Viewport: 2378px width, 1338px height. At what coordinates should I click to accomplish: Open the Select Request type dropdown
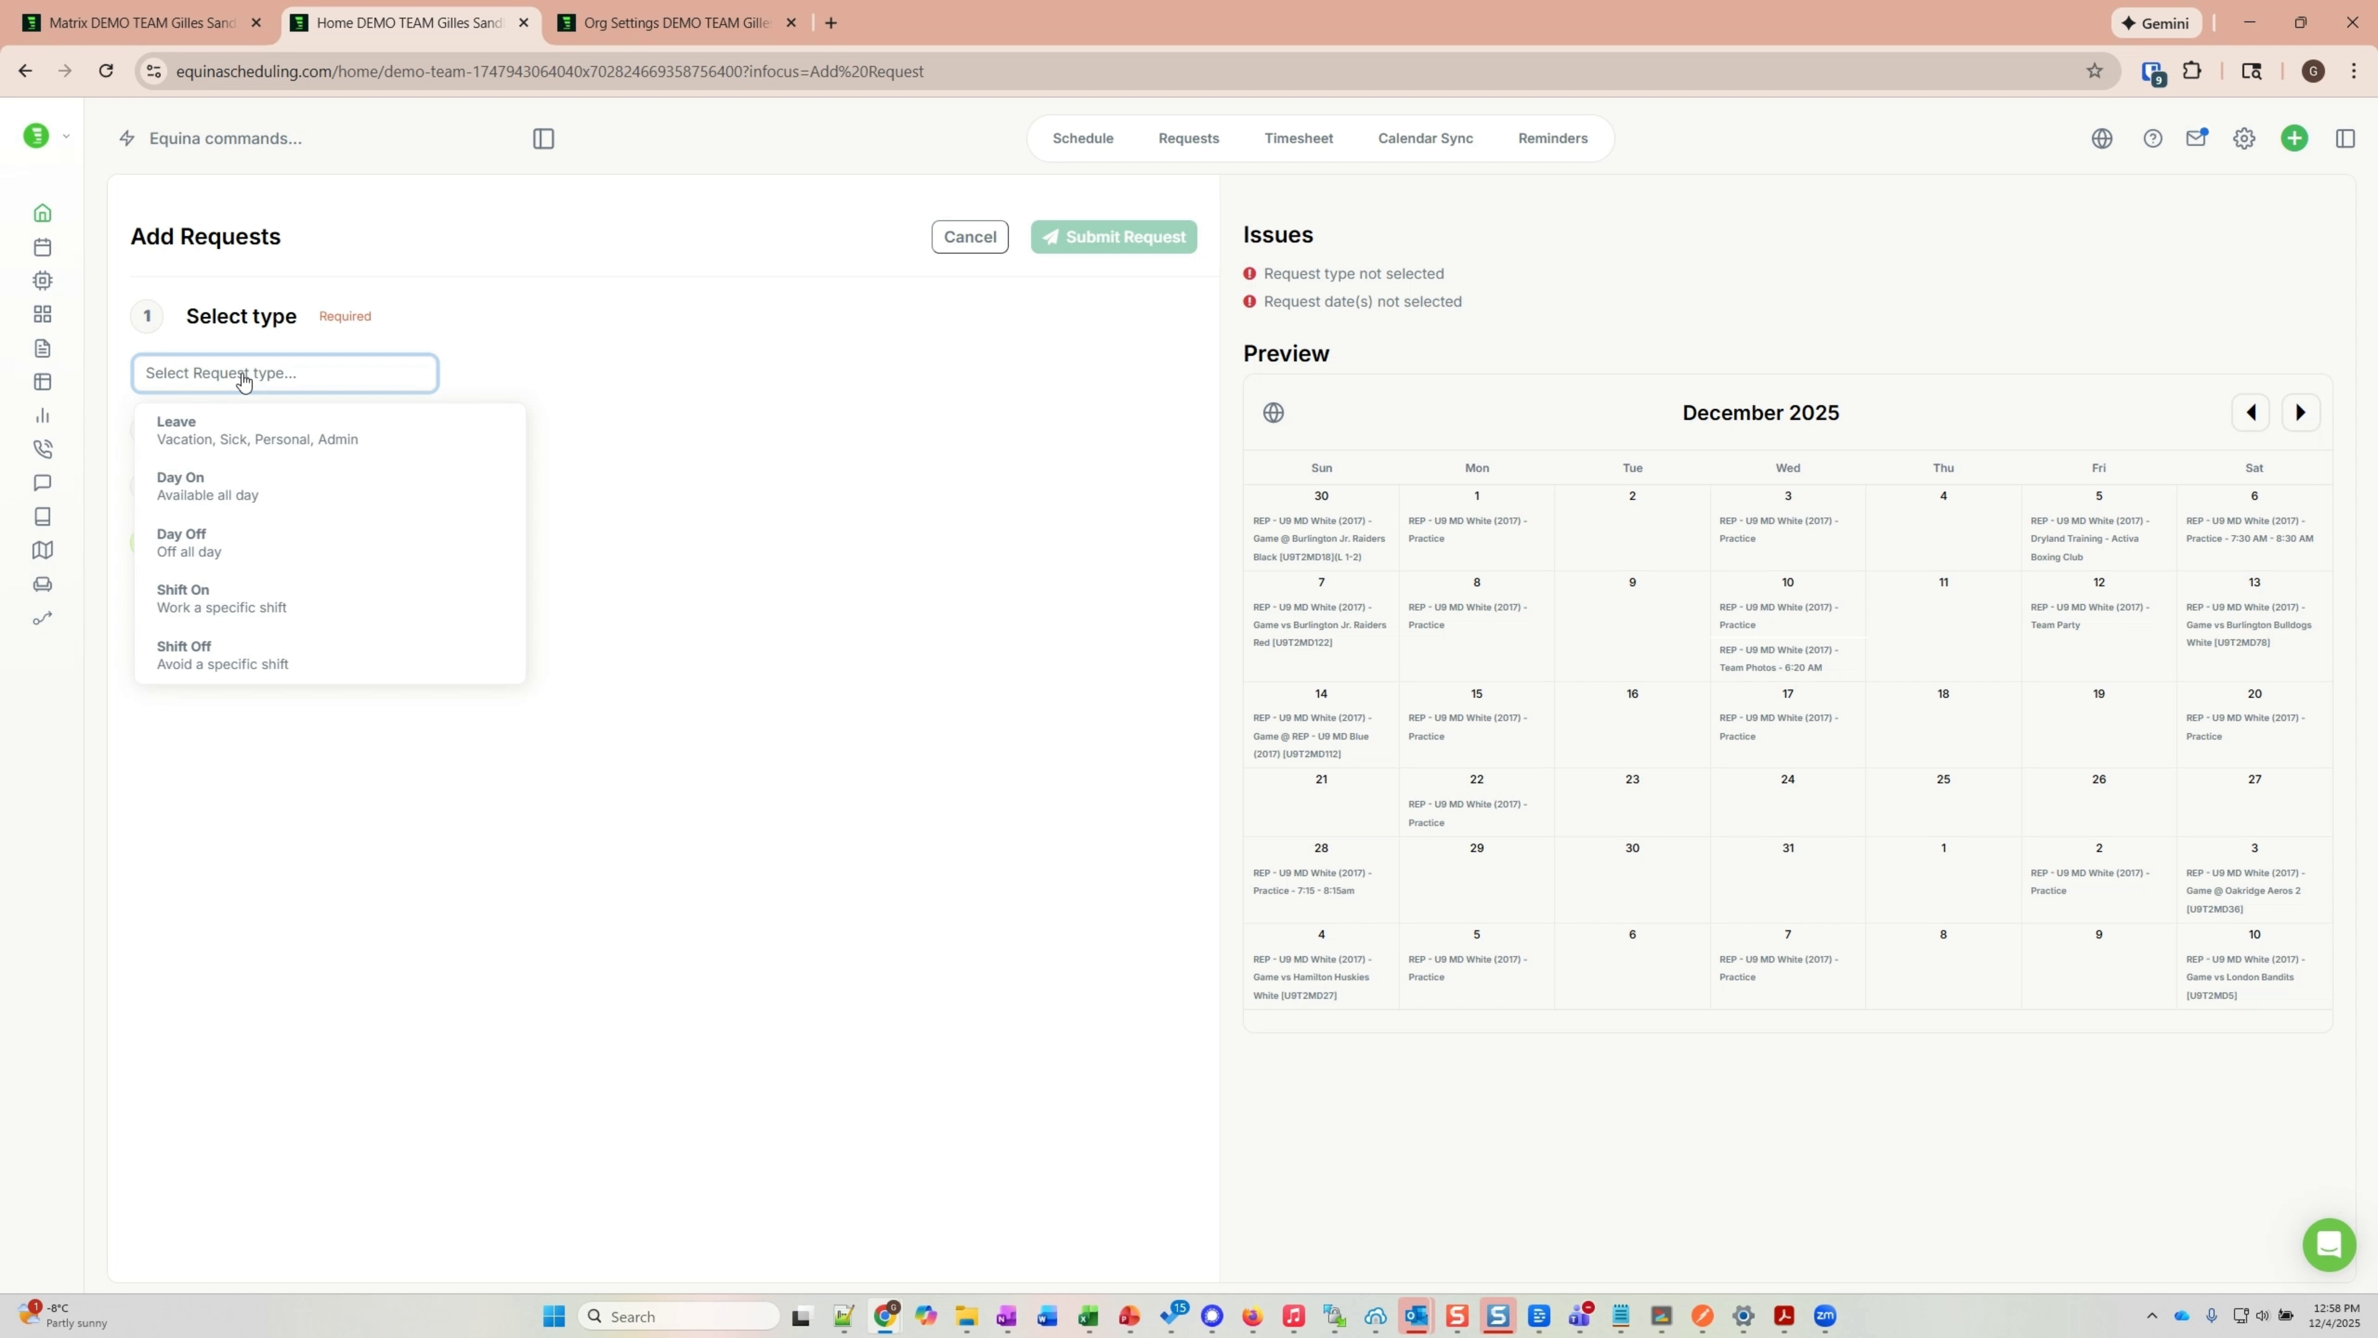284,373
